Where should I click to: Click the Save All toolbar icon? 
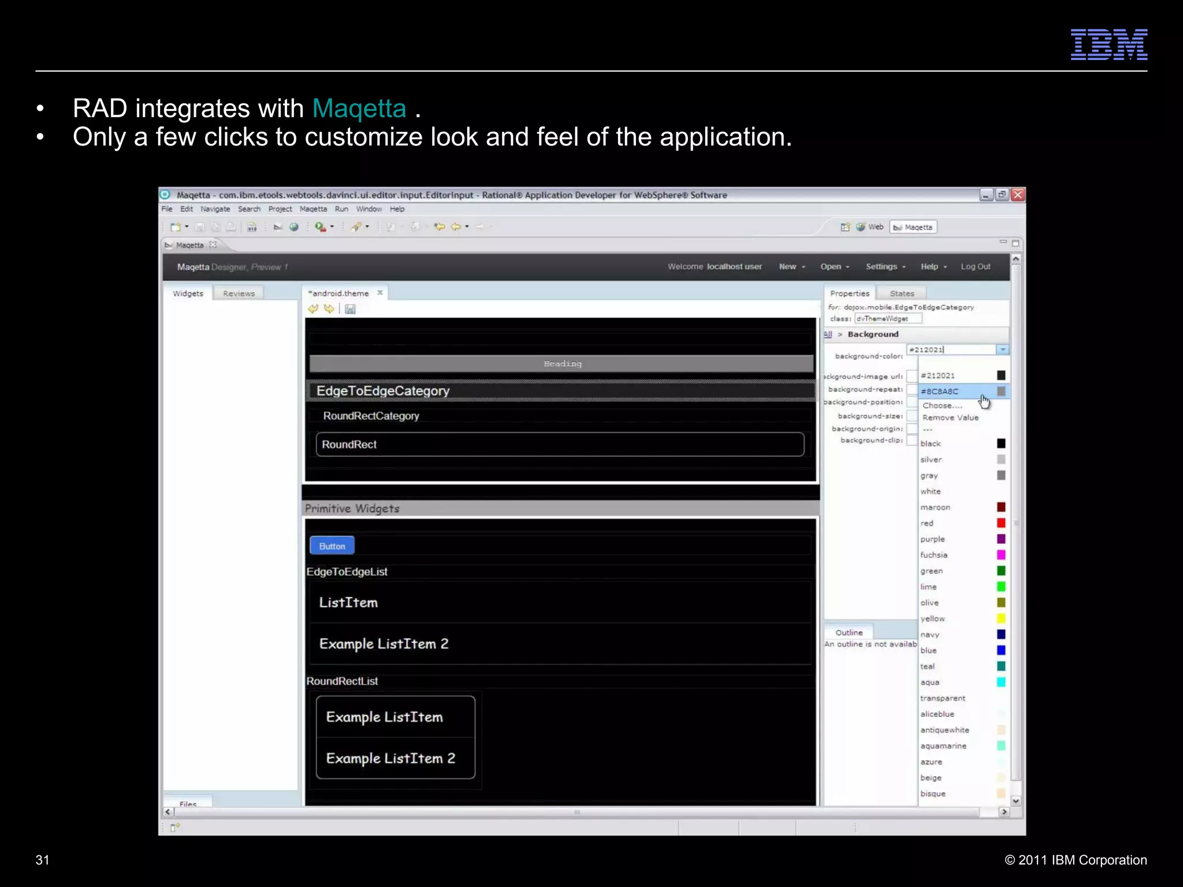point(215,227)
